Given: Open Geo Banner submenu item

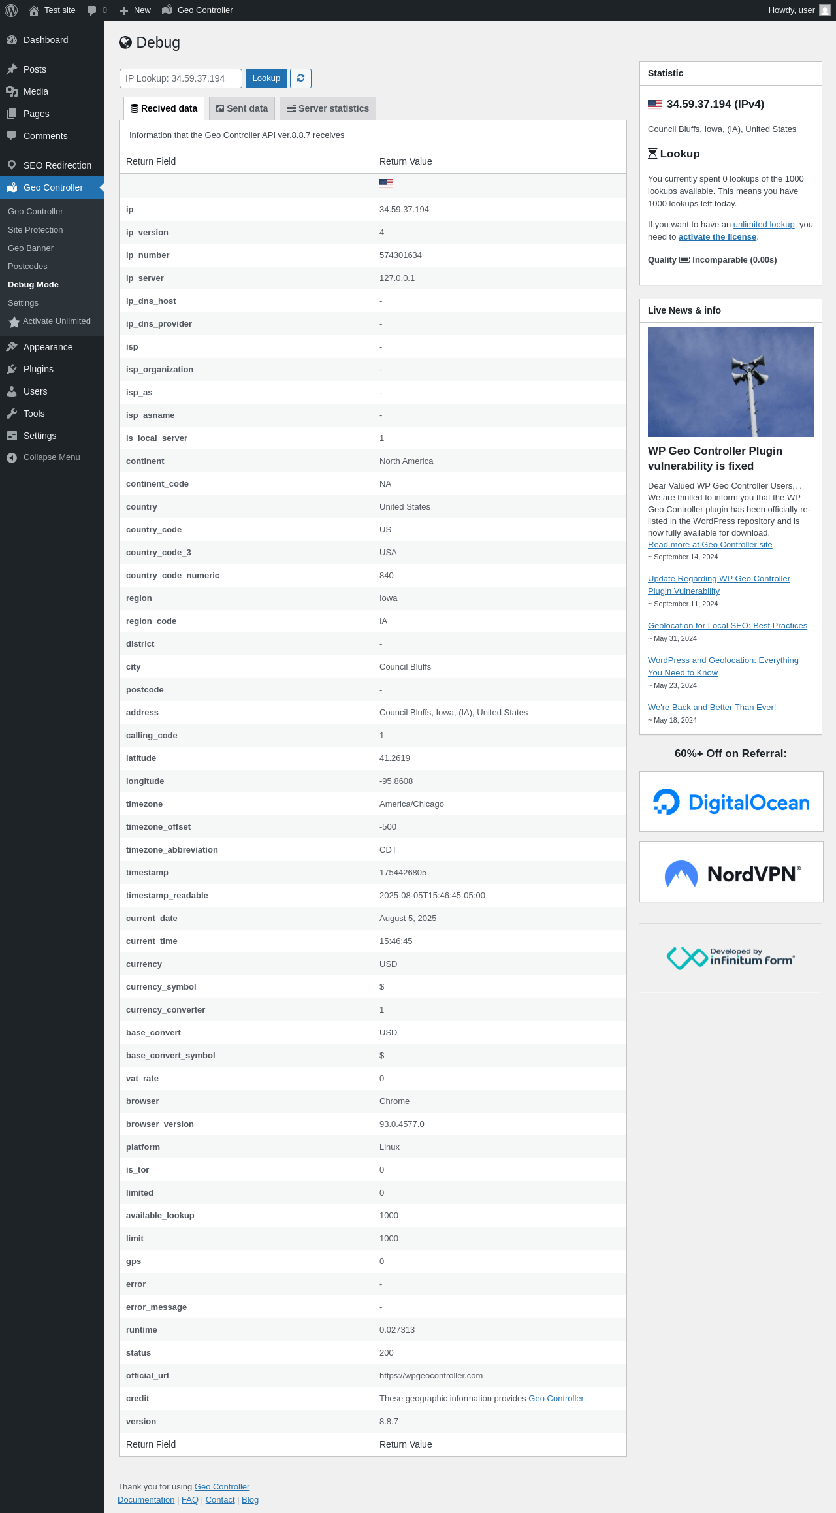Looking at the screenshot, I should pyautogui.click(x=52, y=248).
